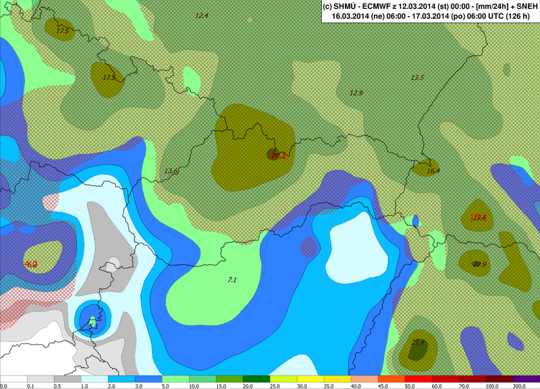Click the 20.9 value label at right
The image size is (540, 389).
479,264
